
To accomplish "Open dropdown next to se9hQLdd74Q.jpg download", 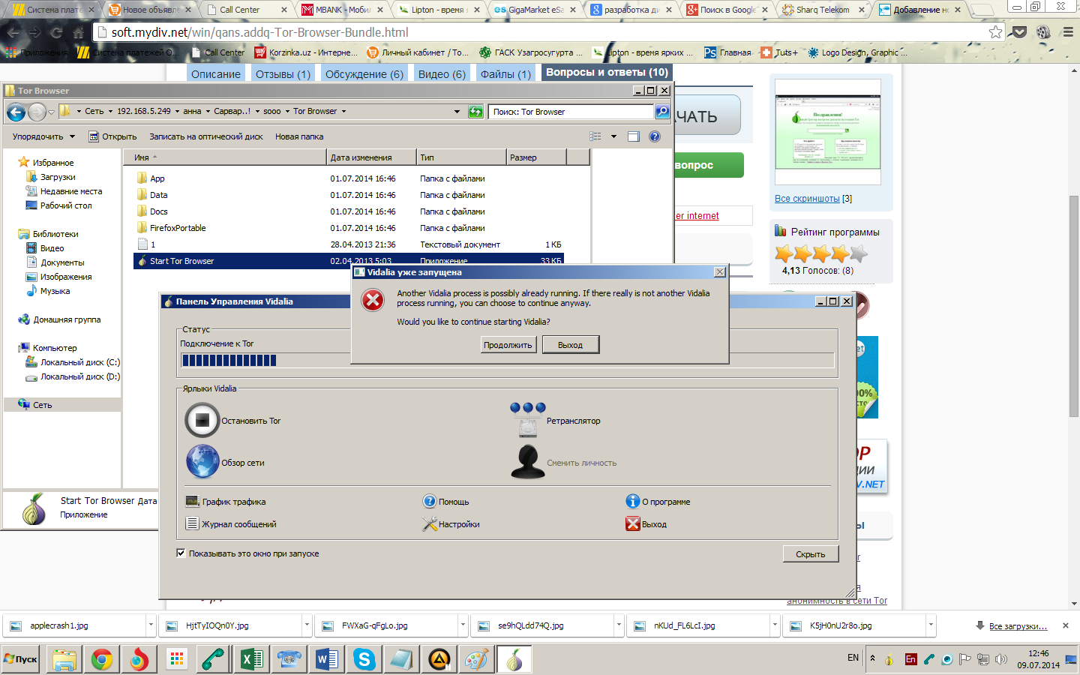I will point(619,625).
